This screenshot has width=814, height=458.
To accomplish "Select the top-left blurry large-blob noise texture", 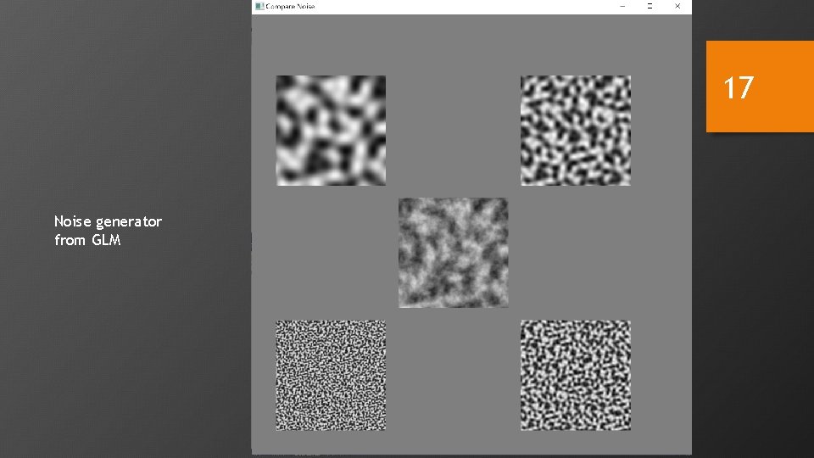I will (331, 131).
